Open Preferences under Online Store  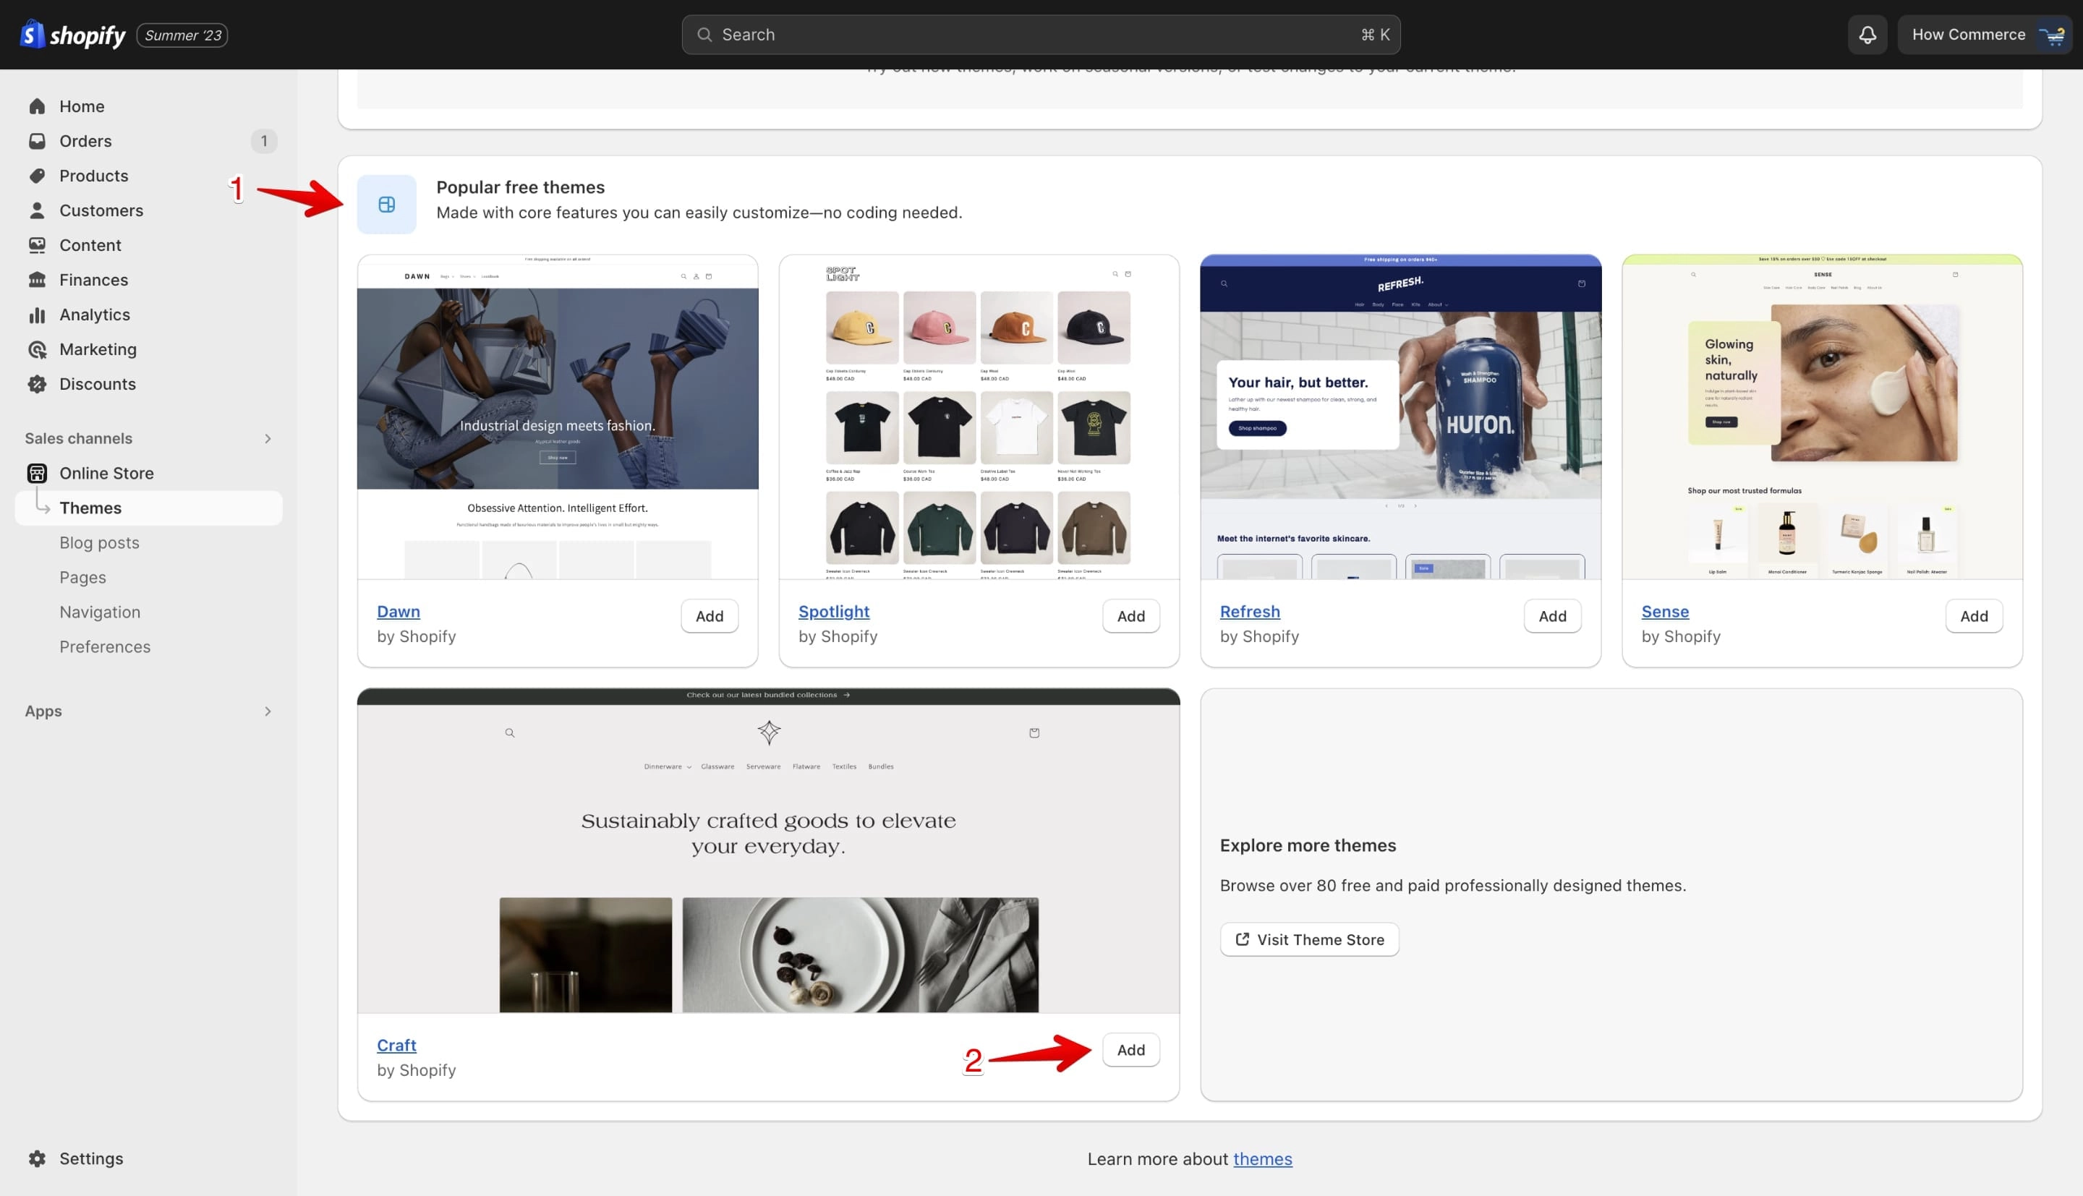(x=105, y=646)
